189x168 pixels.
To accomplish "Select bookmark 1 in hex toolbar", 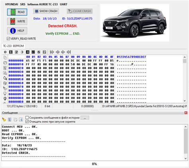I will (11, 52).
